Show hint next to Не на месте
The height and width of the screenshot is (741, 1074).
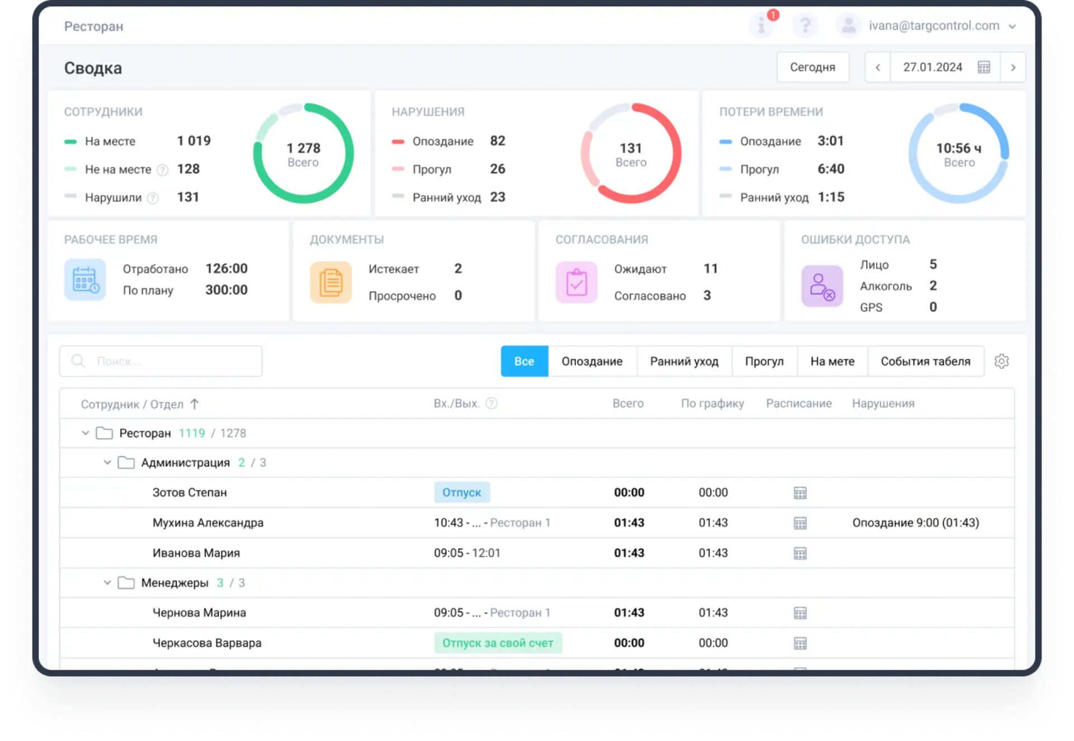coord(162,170)
